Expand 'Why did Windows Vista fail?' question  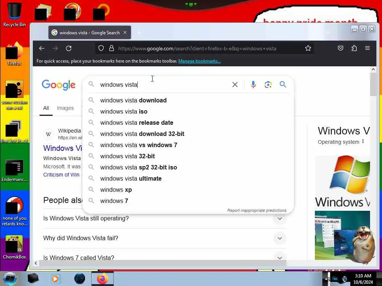(x=280, y=238)
